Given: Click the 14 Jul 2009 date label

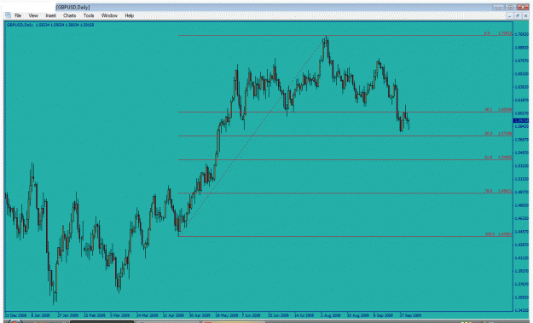Looking at the screenshot, I should click(x=304, y=315).
